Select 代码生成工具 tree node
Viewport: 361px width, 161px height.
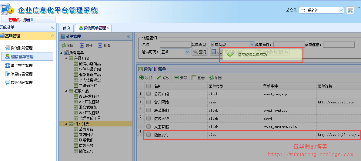[x=89, y=118]
